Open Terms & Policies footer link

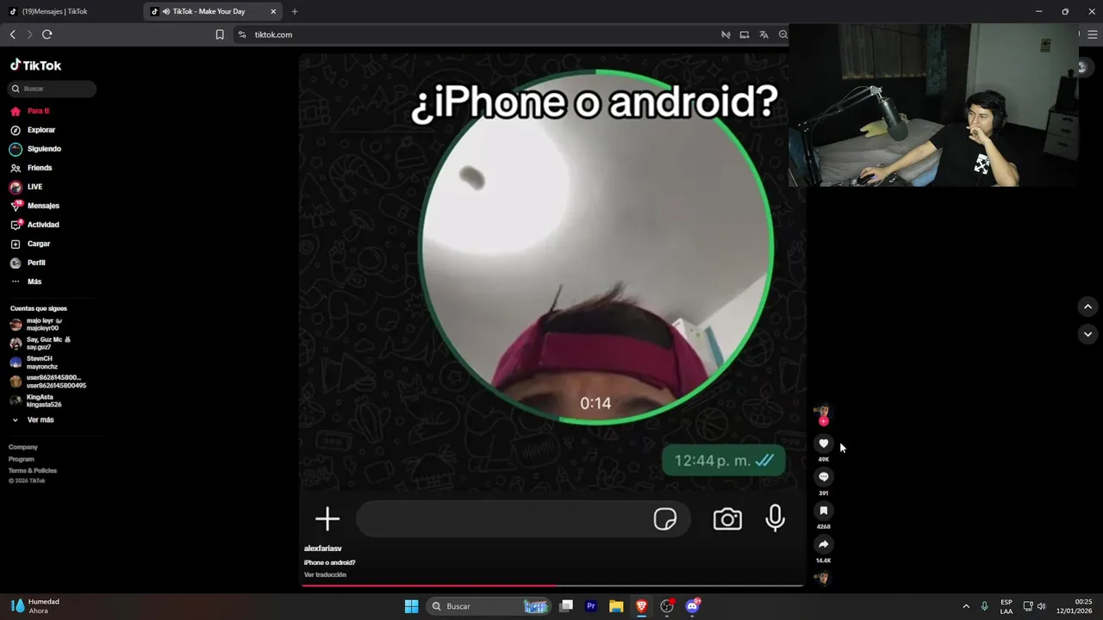[33, 470]
